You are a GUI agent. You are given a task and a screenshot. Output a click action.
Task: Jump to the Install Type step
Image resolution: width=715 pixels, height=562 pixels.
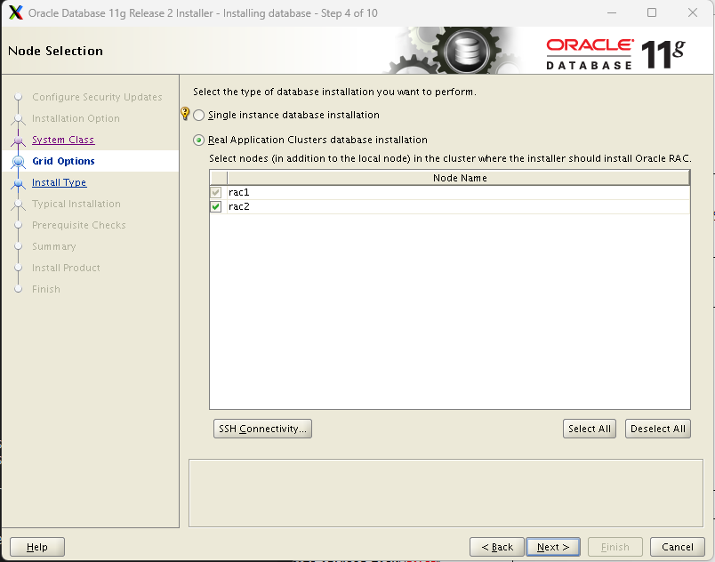[60, 182]
